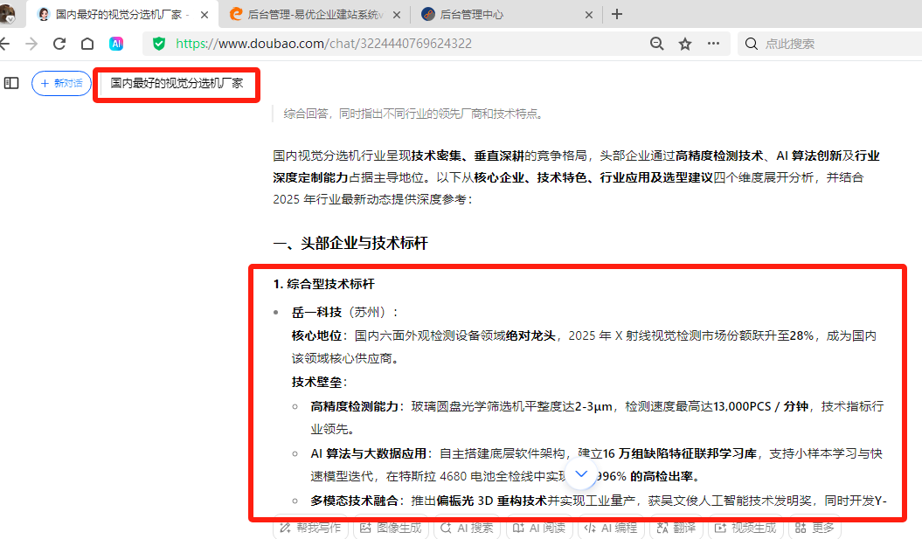Open a new browser tab
The width and height of the screenshot is (922, 539).
point(617,14)
